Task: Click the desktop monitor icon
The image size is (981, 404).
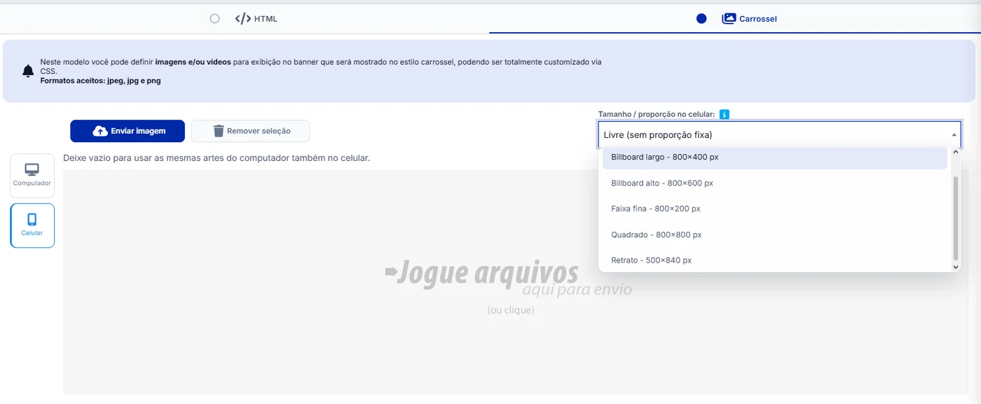Action: (x=32, y=169)
